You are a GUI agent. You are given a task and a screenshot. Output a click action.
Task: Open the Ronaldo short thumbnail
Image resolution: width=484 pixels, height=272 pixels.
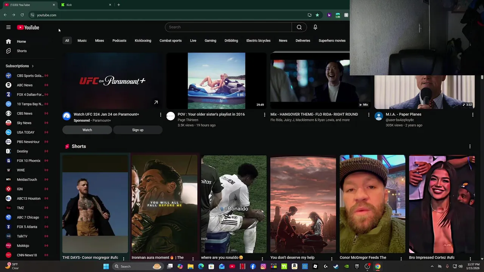pyautogui.click(x=234, y=204)
